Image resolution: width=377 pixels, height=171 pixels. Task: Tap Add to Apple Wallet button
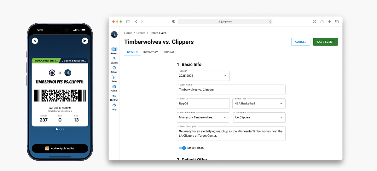click(60, 148)
